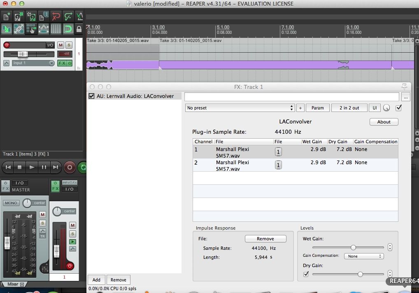Toggle item grouping chain-link icon
The width and height of the screenshot is (419, 293).
point(19,29)
